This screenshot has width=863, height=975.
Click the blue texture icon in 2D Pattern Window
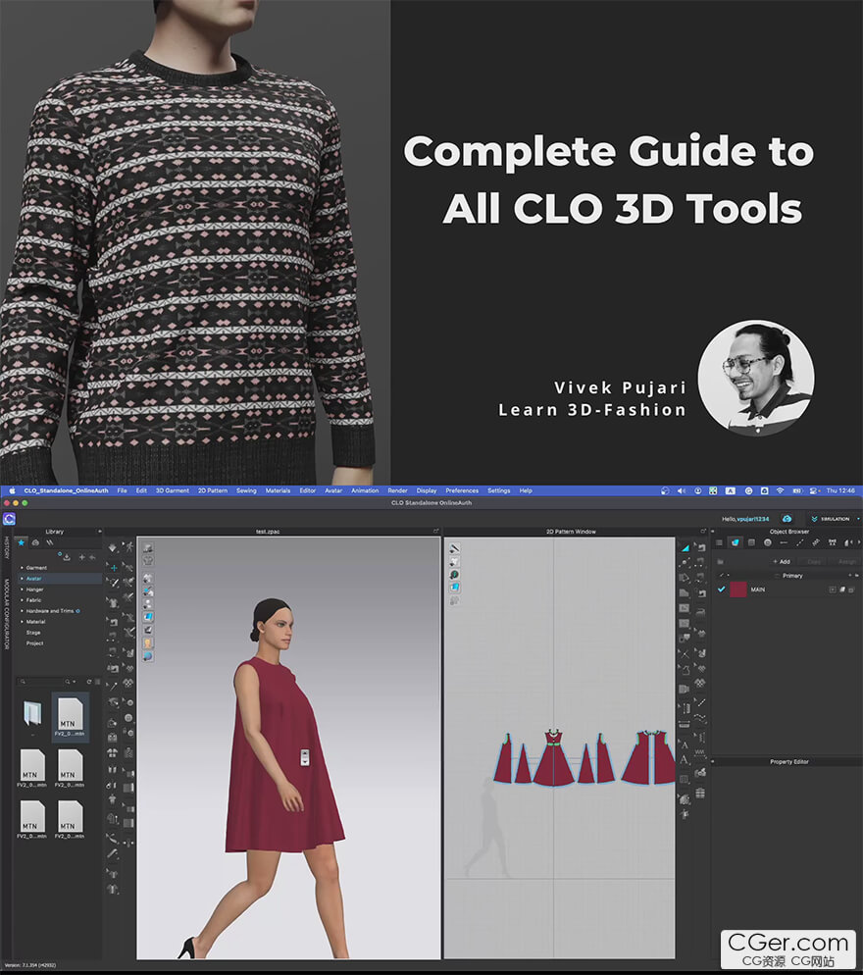click(454, 587)
